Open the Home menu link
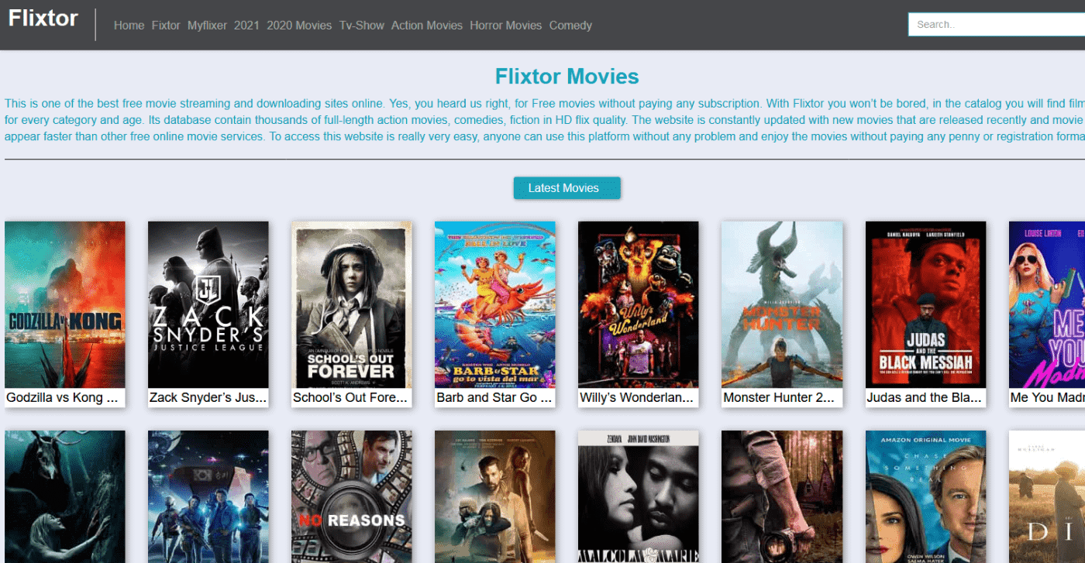 coord(129,26)
